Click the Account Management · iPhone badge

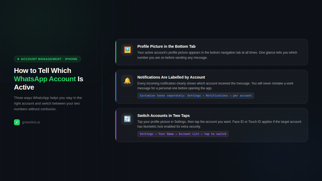[x=47, y=59]
